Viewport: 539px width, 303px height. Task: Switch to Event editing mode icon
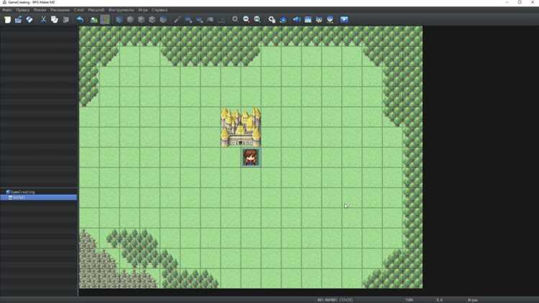click(x=105, y=19)
